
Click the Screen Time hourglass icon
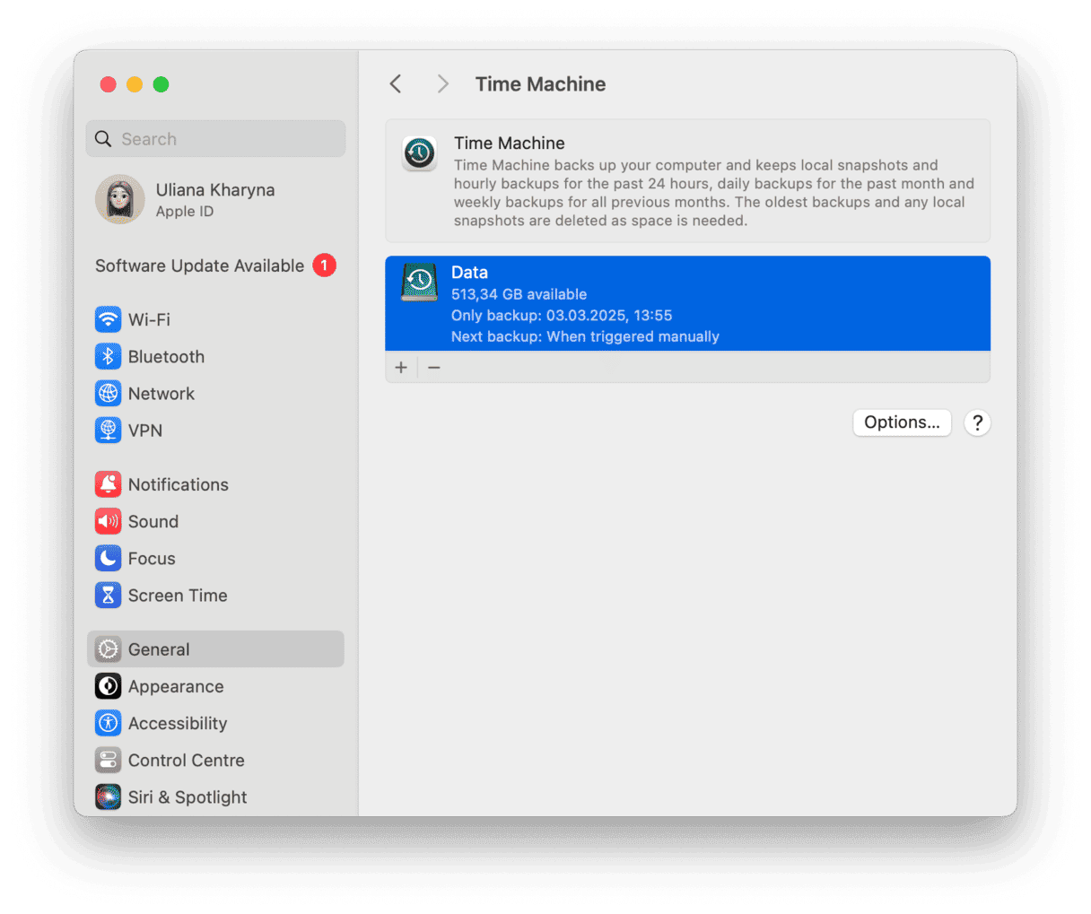click(x=108, y=595)
